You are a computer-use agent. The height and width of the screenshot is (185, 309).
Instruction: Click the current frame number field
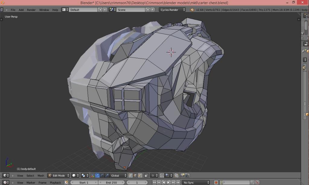[x=137, y=183]
